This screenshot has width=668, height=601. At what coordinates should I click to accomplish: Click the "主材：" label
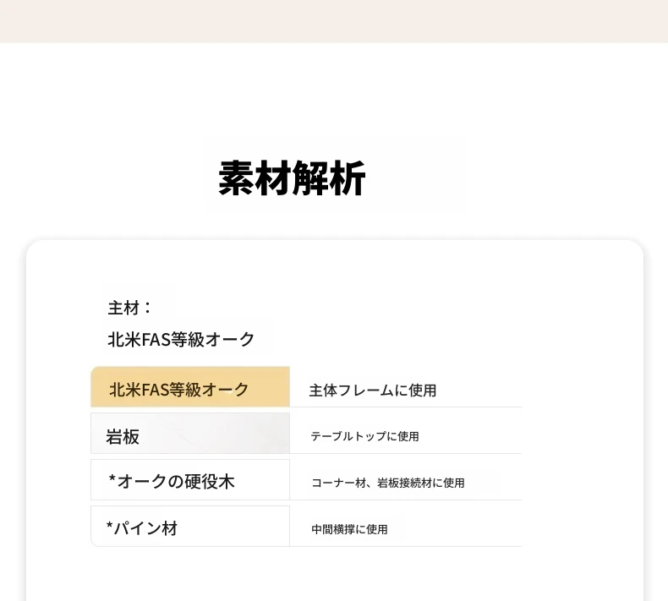coord(130,308)
